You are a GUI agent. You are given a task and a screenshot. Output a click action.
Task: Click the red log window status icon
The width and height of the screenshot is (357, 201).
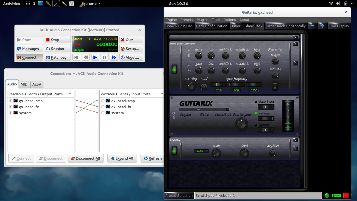346,196
